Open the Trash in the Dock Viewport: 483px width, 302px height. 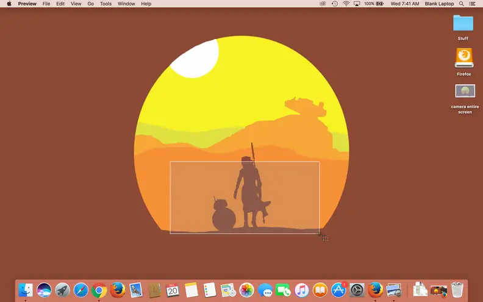(x=457, y=290)
